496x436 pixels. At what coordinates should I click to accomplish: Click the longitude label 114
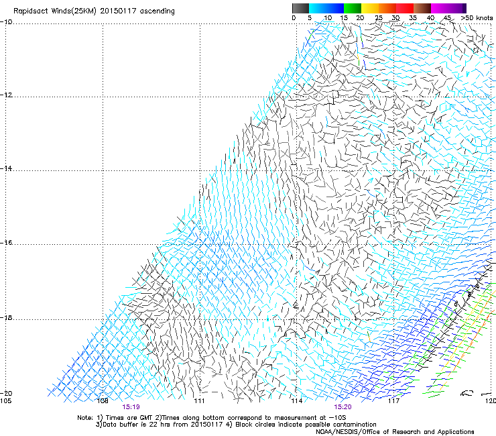(x=297, y=401)
